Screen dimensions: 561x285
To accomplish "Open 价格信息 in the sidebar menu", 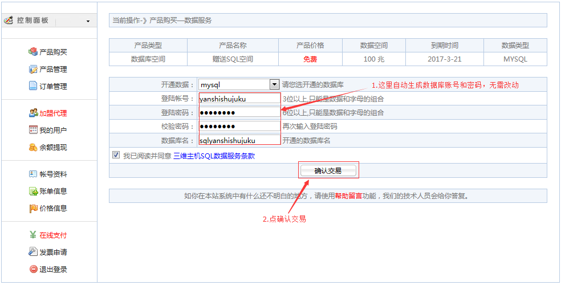I will pyautogui.click(x=52, y=208).
